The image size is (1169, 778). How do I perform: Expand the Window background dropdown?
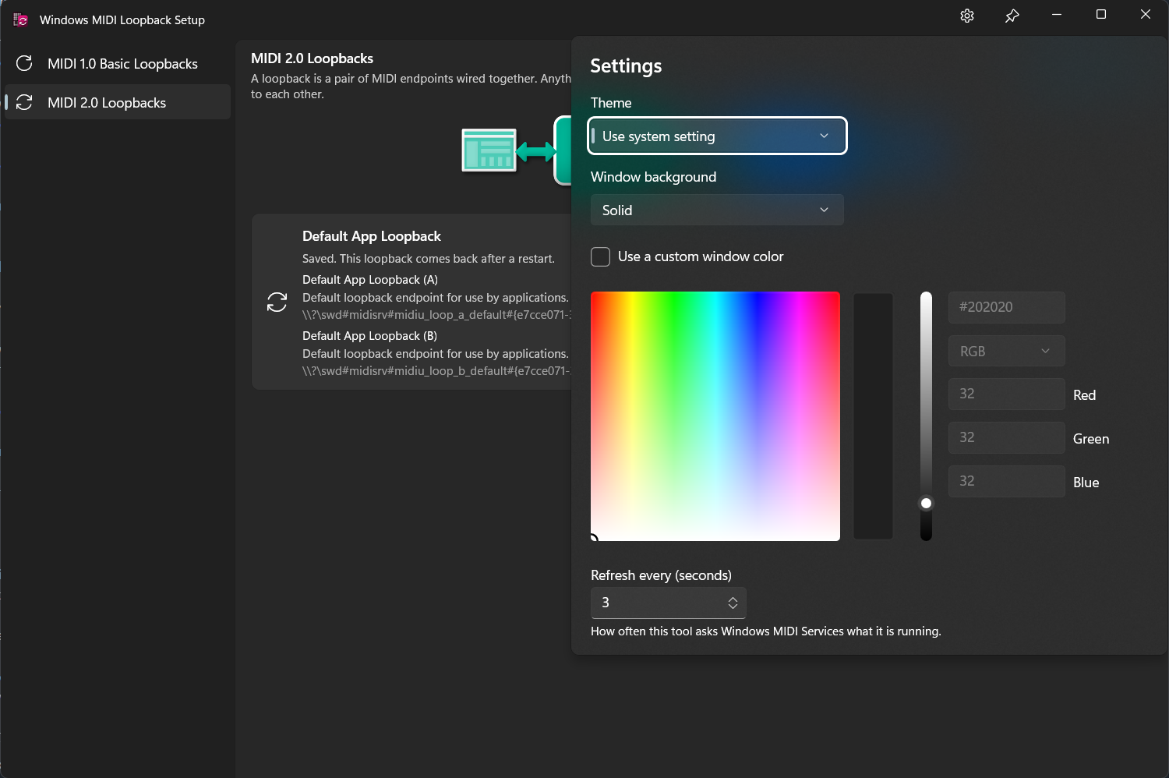[x=717, y=210]
